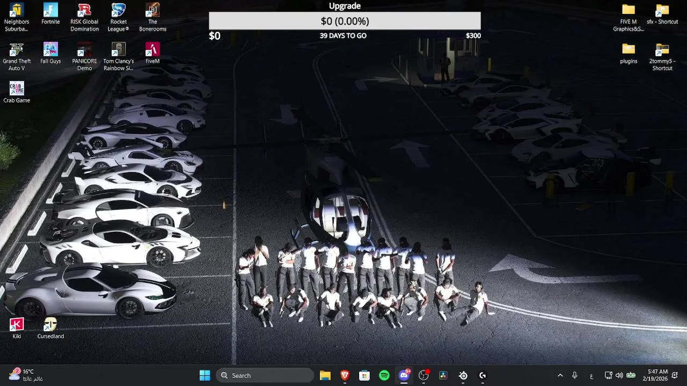Screen dimensions: 687x386
Task: Click the Upgrade $0 (0.00%) progress bar
Action: 345,21
